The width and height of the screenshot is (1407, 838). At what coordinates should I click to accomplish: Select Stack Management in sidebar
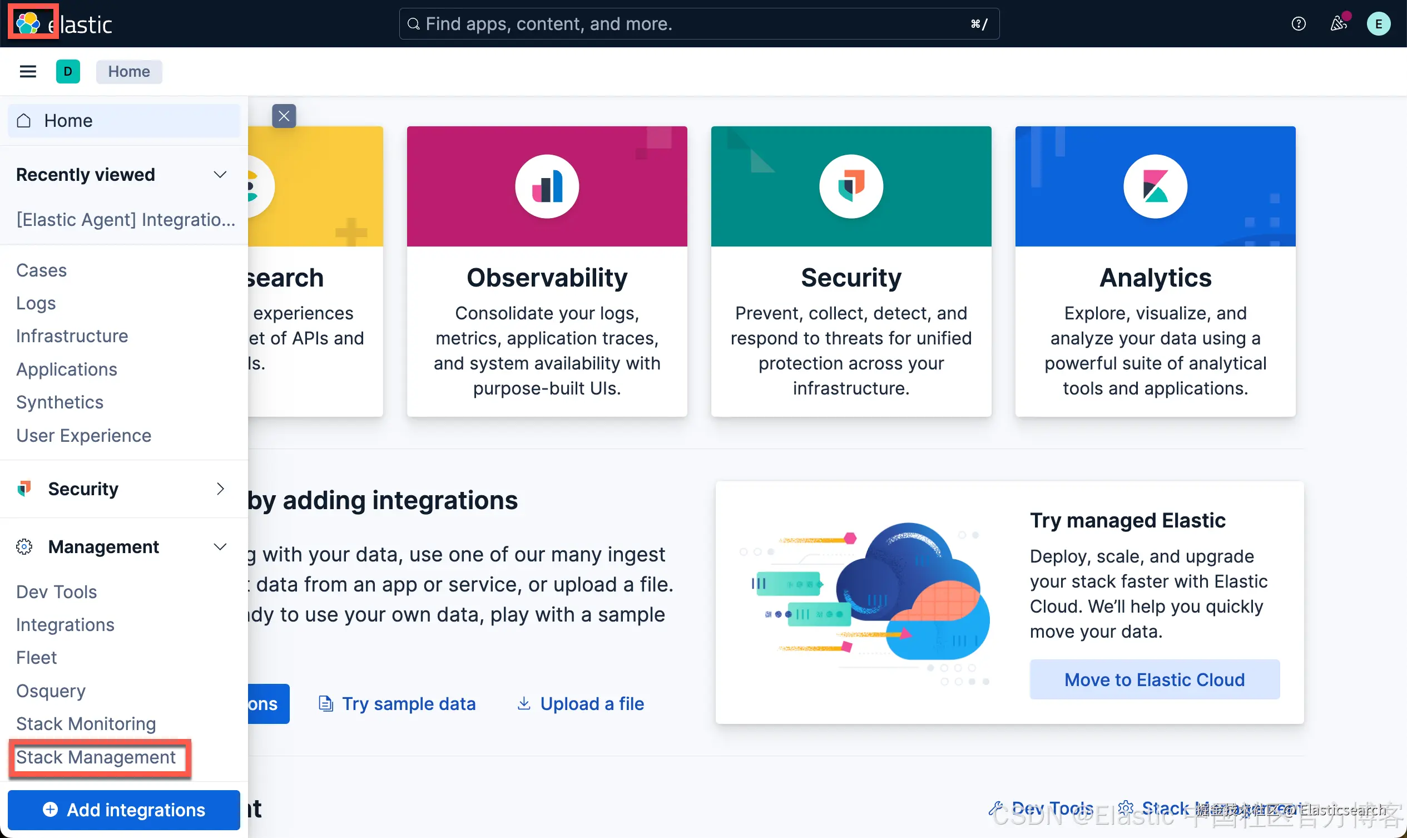(x=96, y=757)
